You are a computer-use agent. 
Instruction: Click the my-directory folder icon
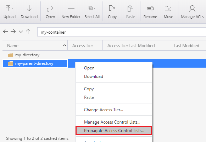coord(10,55)
